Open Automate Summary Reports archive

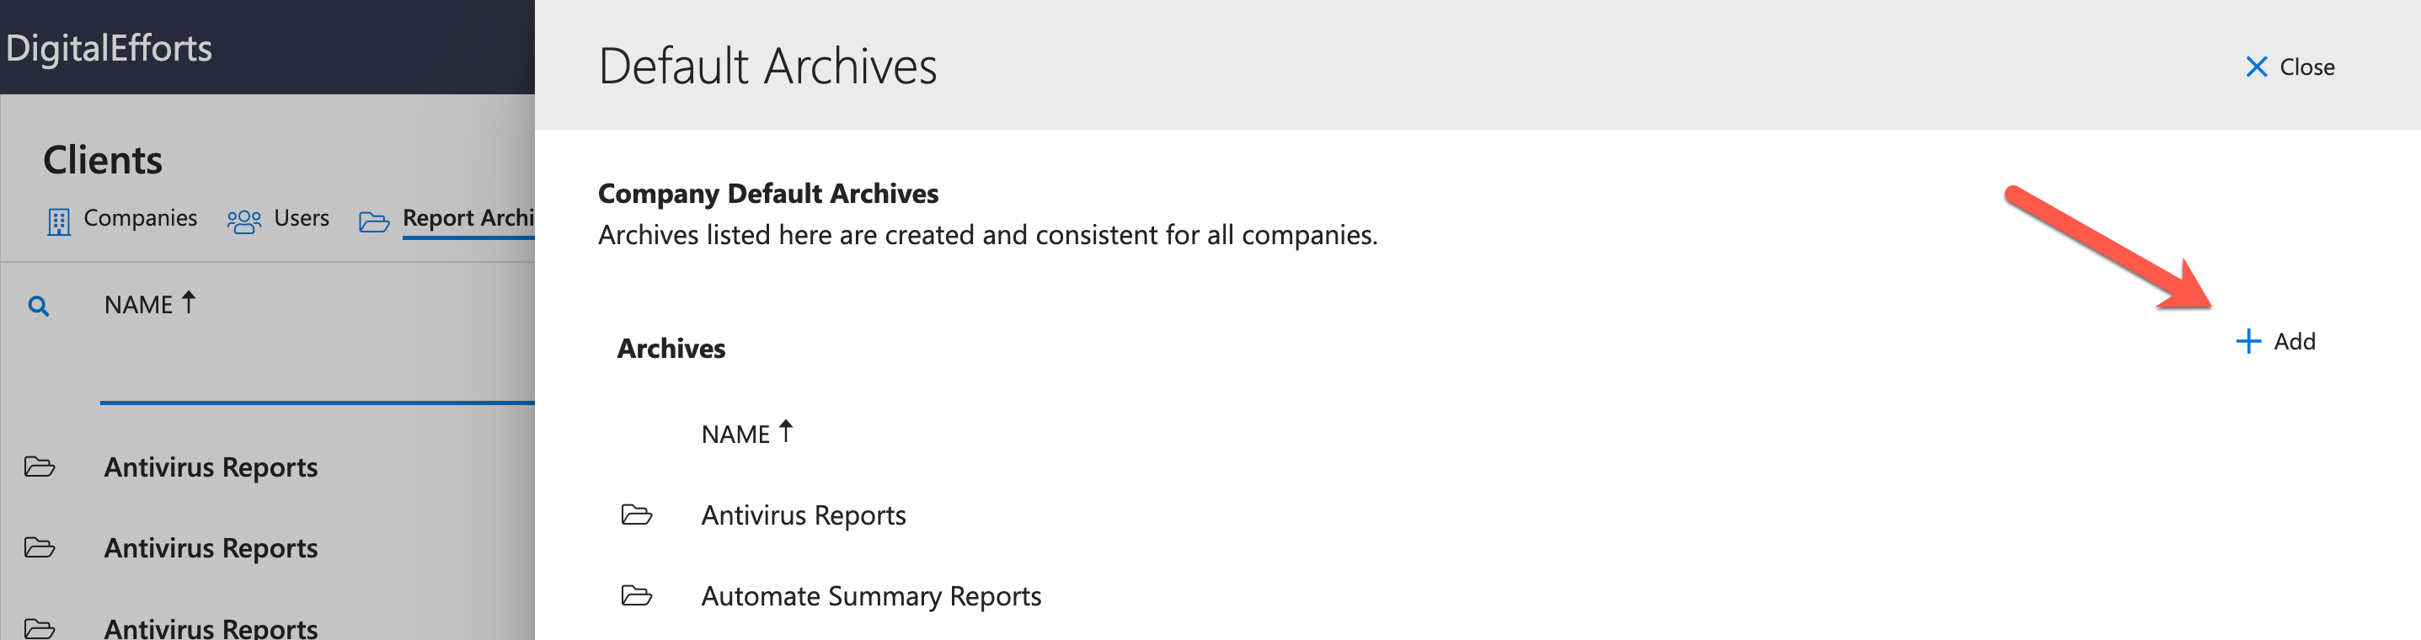(870, 596)
